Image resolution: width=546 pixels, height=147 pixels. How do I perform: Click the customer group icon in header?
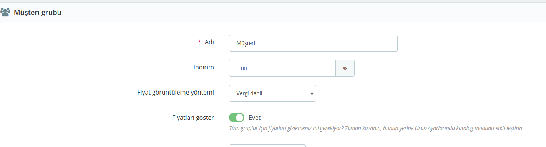click(x=5, y=13)
